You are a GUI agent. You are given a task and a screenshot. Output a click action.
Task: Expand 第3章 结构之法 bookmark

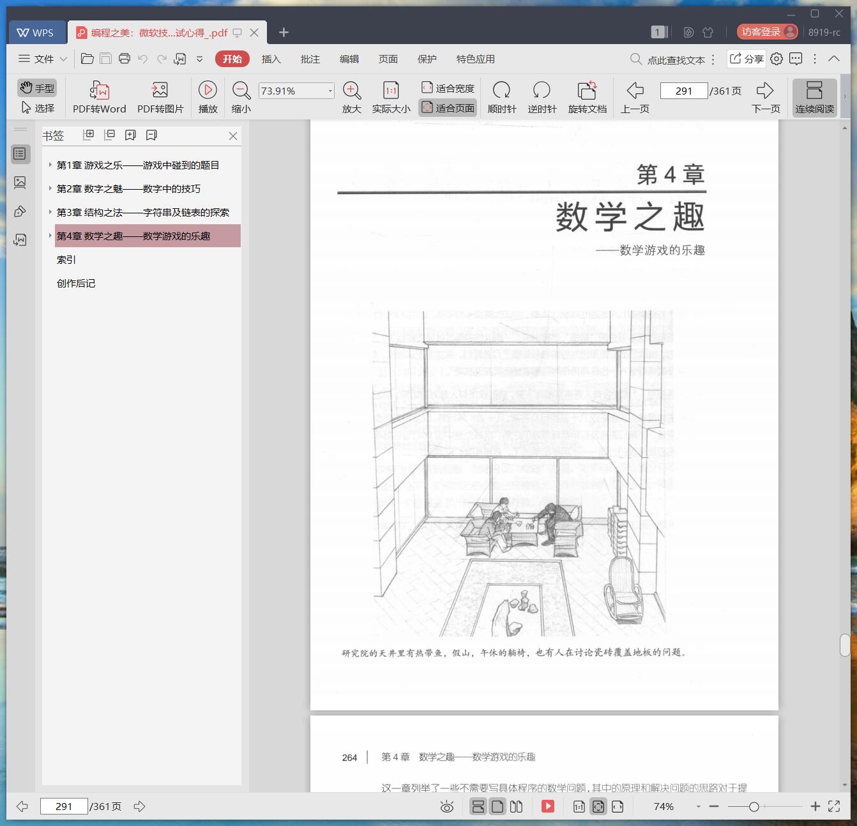[x=50, y=212]
